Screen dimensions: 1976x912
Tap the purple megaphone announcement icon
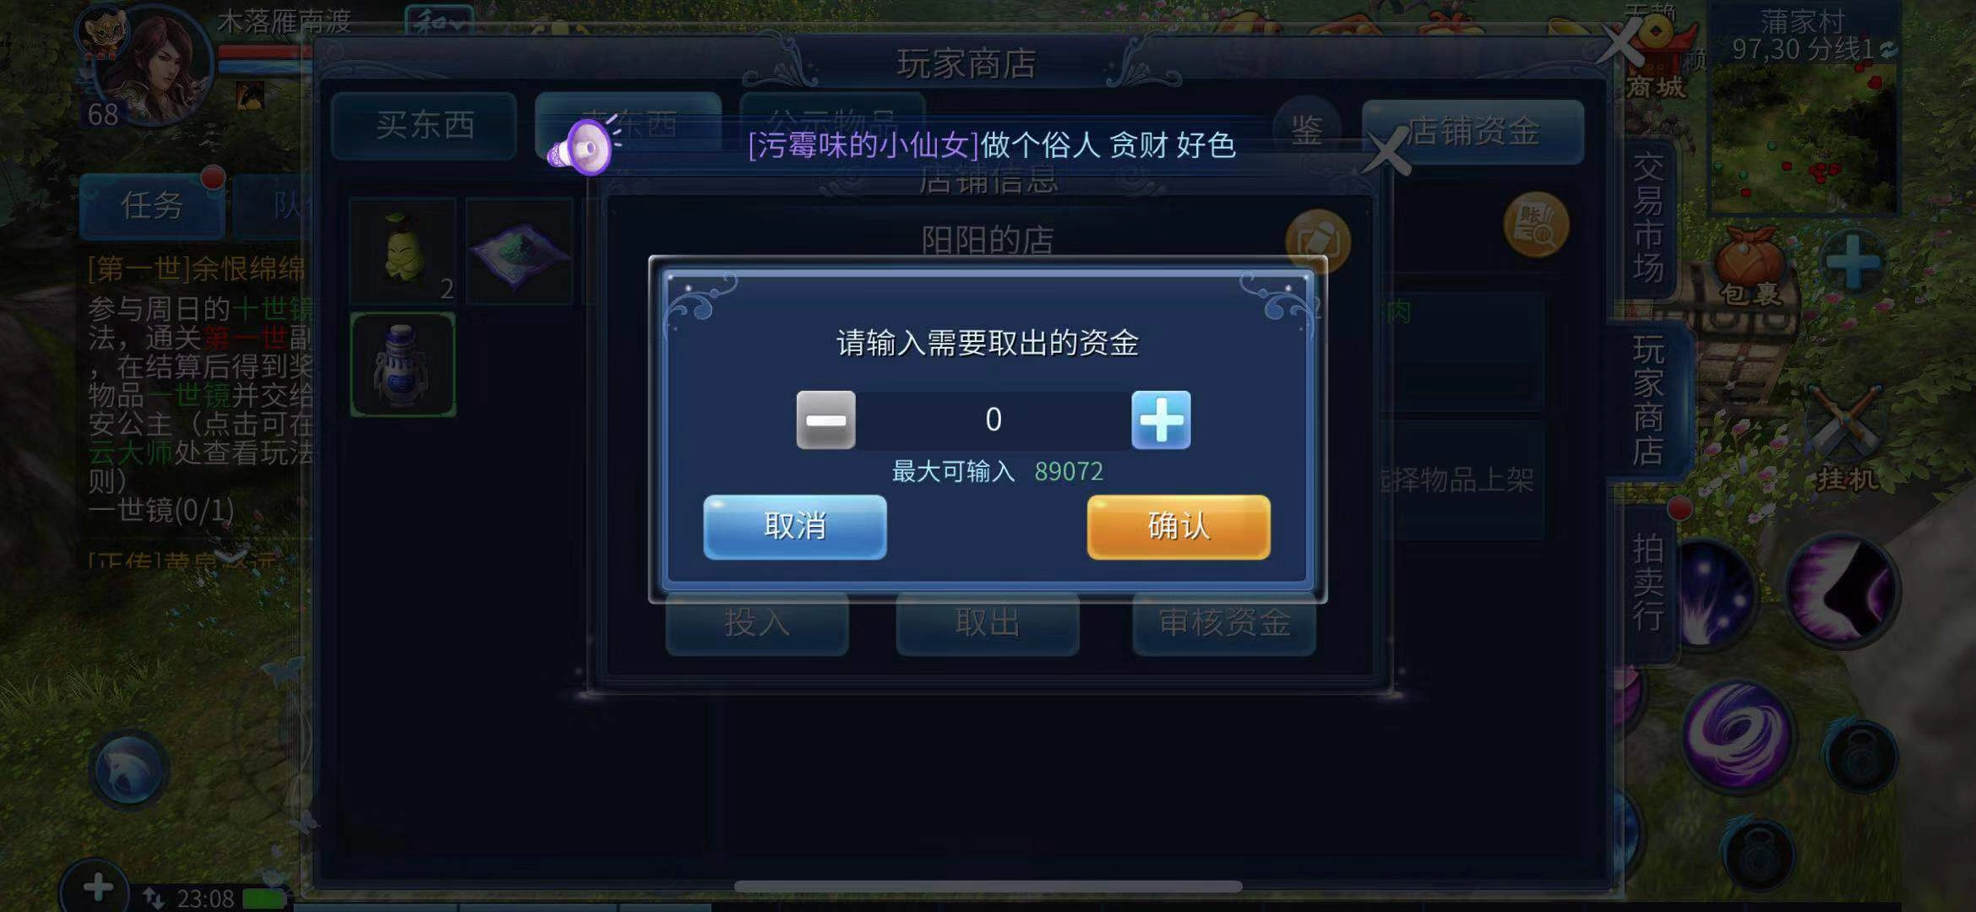click(x=581, y=147)
